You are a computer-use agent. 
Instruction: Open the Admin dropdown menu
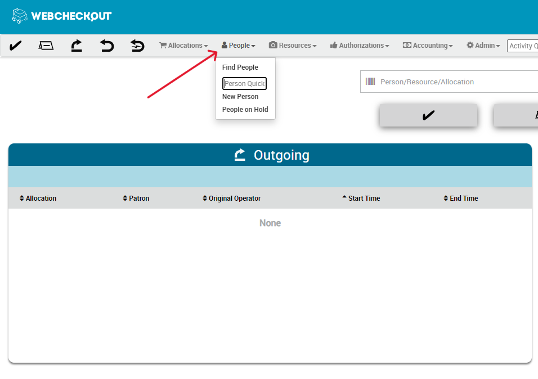point(483,46)
